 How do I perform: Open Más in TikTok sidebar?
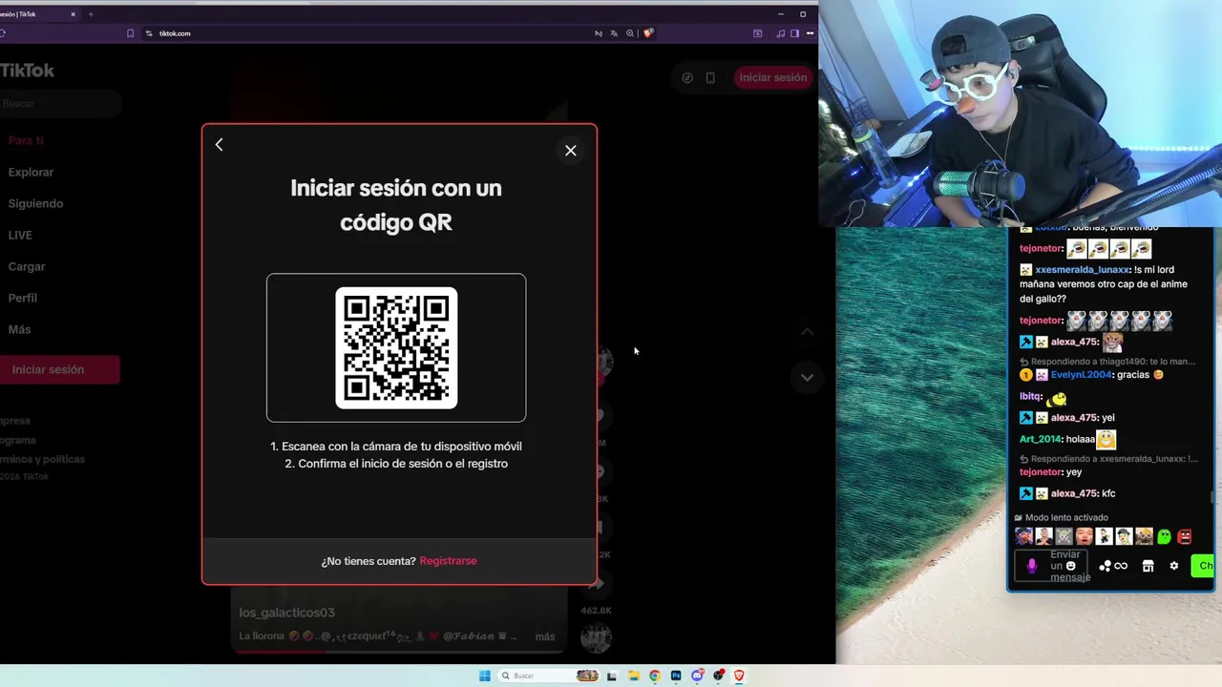click(x=19, y=330)
